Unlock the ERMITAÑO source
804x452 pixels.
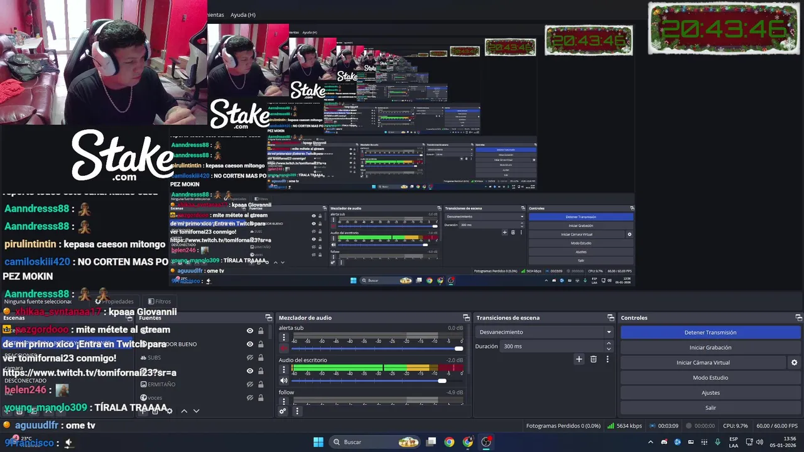(x=261, y=384)
